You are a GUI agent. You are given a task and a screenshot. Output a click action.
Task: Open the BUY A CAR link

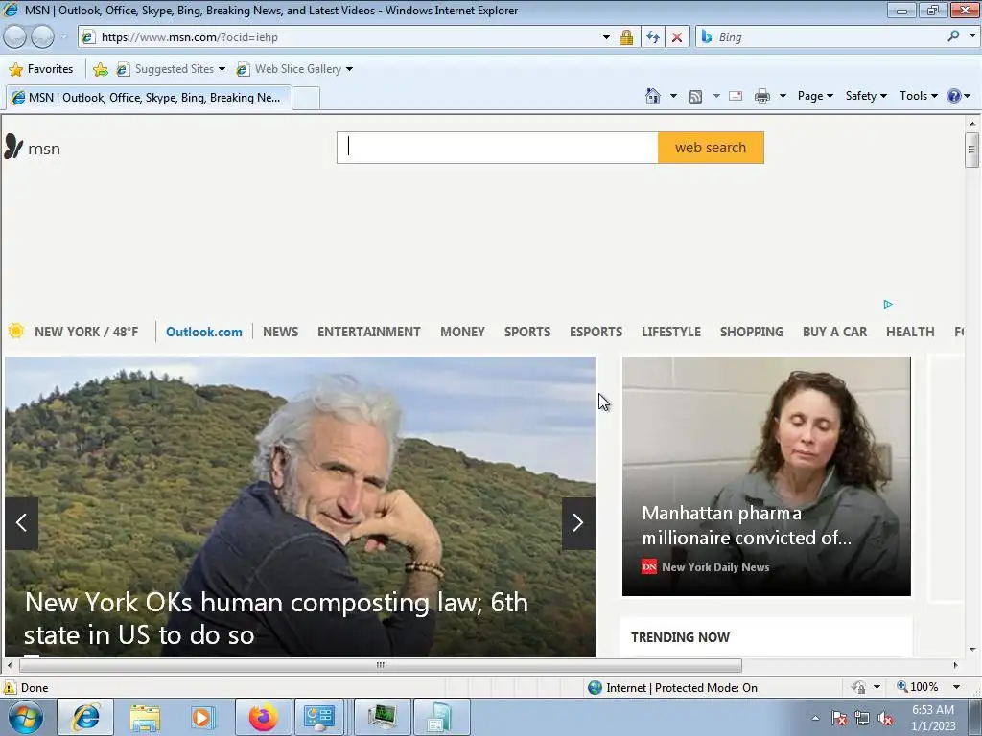835,332
